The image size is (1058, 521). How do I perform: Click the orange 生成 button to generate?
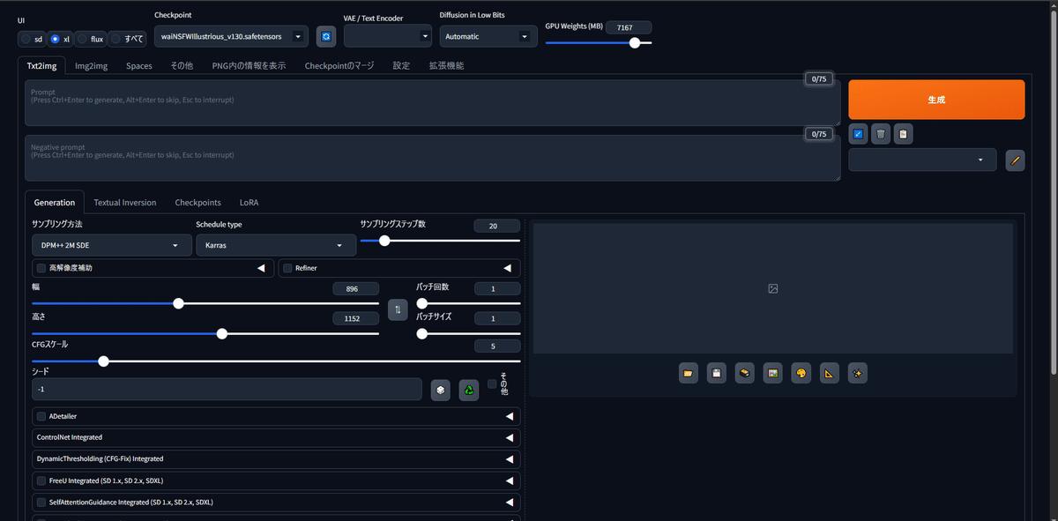click(935, 100)
